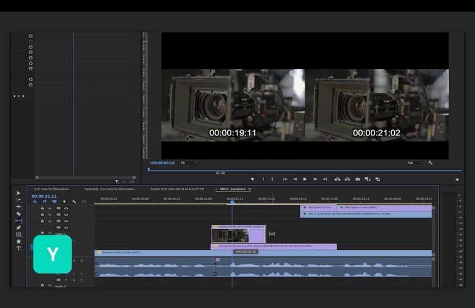Click the Effect Controls left scroll handle
Image resolution: width=475 pixels, height=308 pixels.
tap(37, 177)
